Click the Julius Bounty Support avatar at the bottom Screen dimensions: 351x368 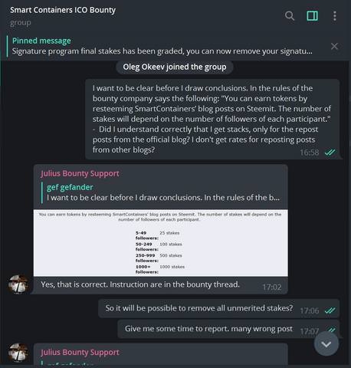coord(18,353)
